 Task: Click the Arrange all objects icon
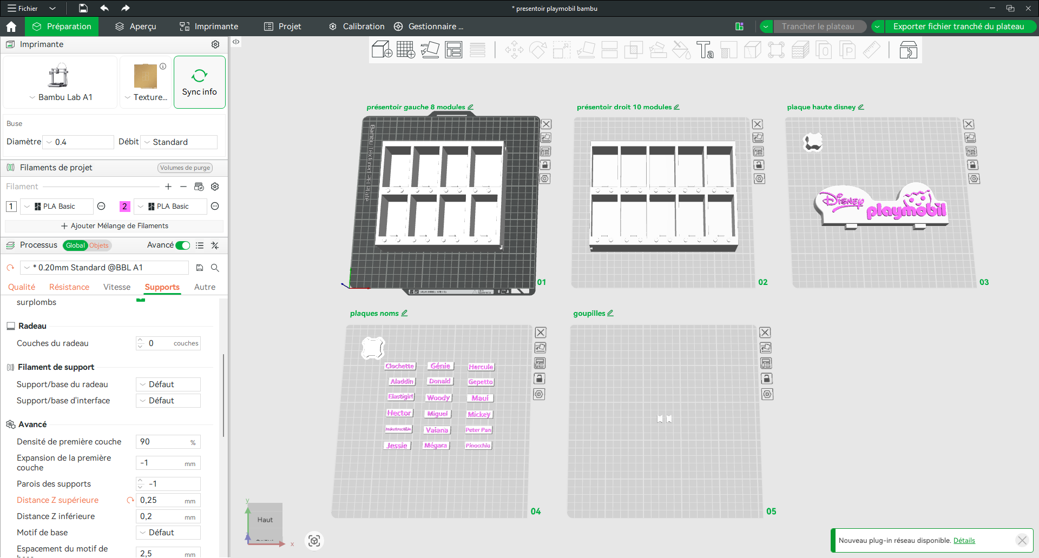tap(453, 50)
